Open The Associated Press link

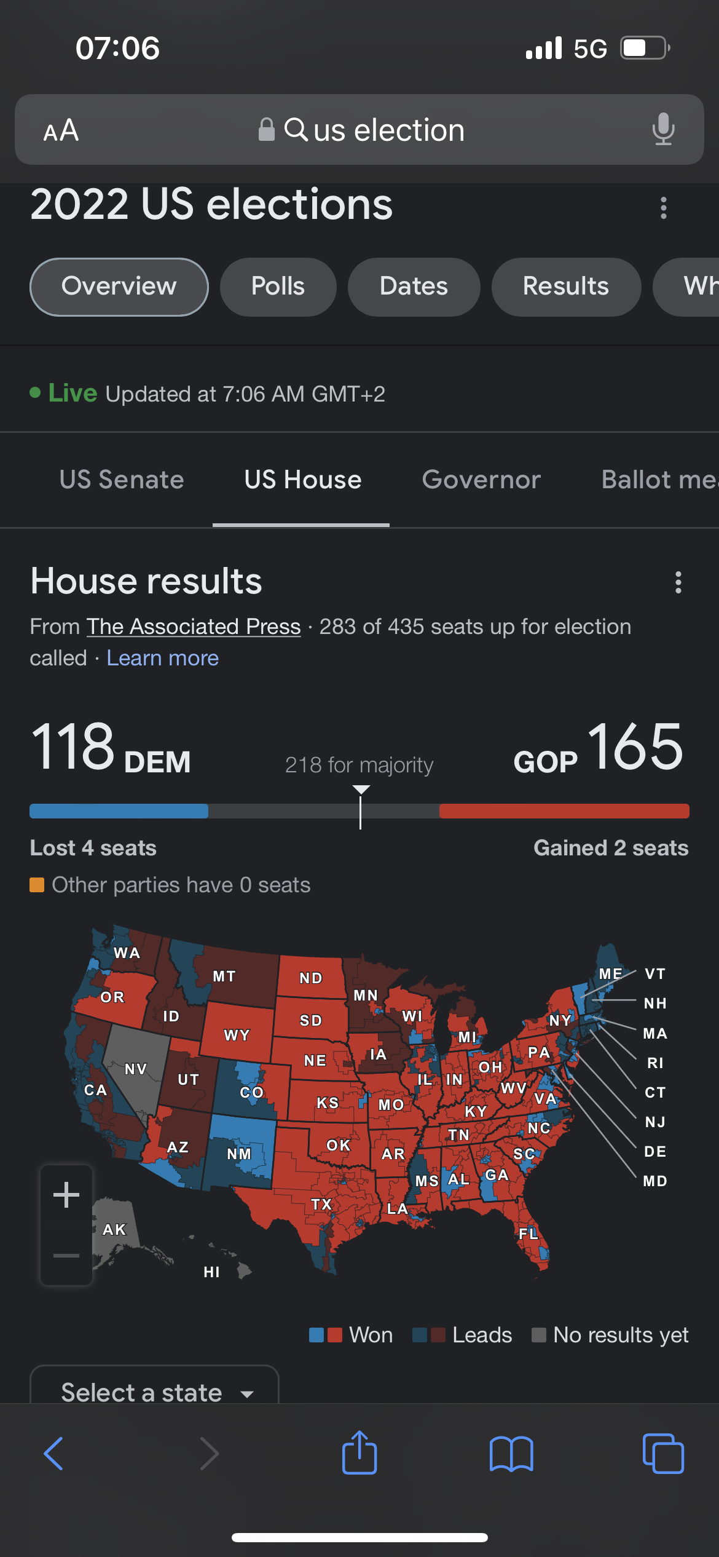(x=194, y=627)
